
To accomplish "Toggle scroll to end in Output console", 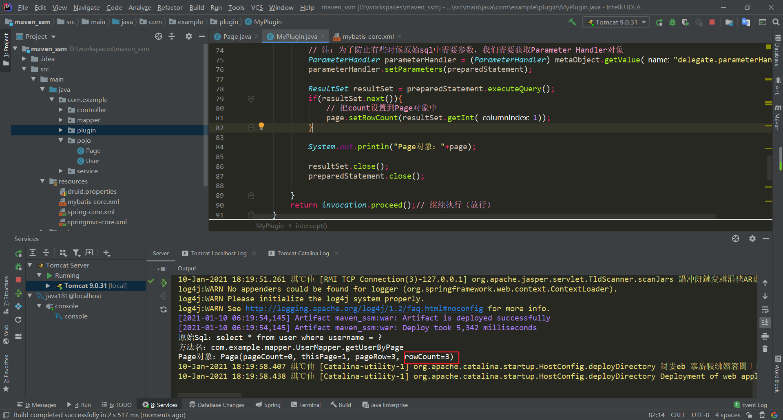I will (765, 323).
